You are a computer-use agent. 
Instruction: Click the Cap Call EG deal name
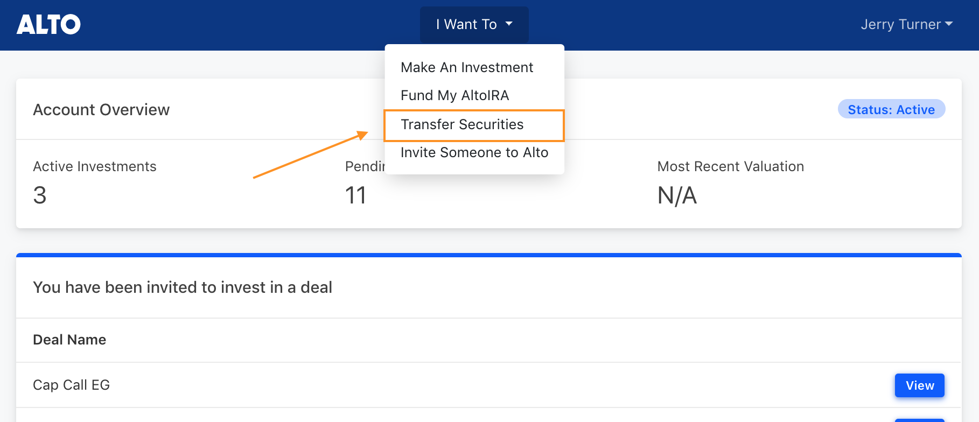pos(72,385)
